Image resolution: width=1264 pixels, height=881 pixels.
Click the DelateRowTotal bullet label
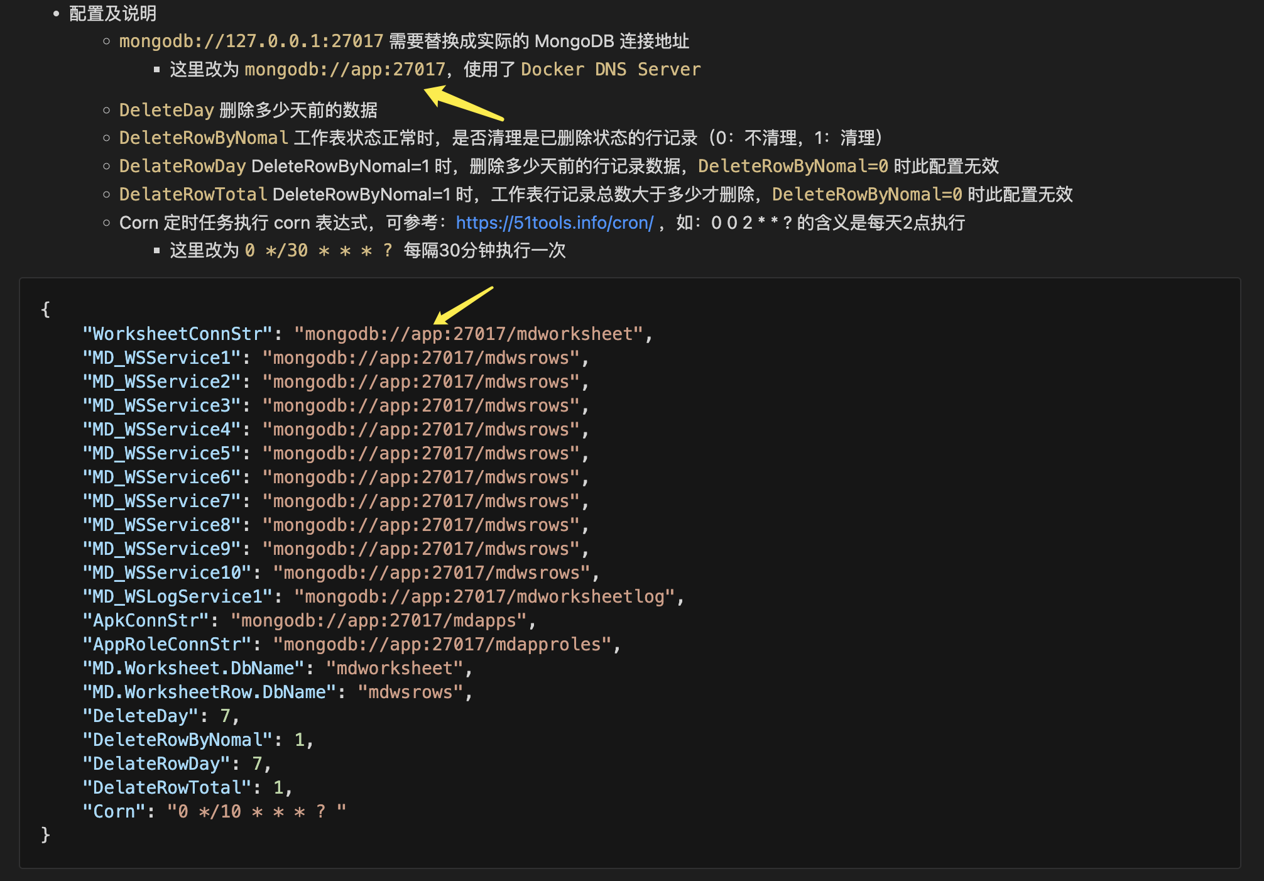pyautogui.click(x=193, y=194)
